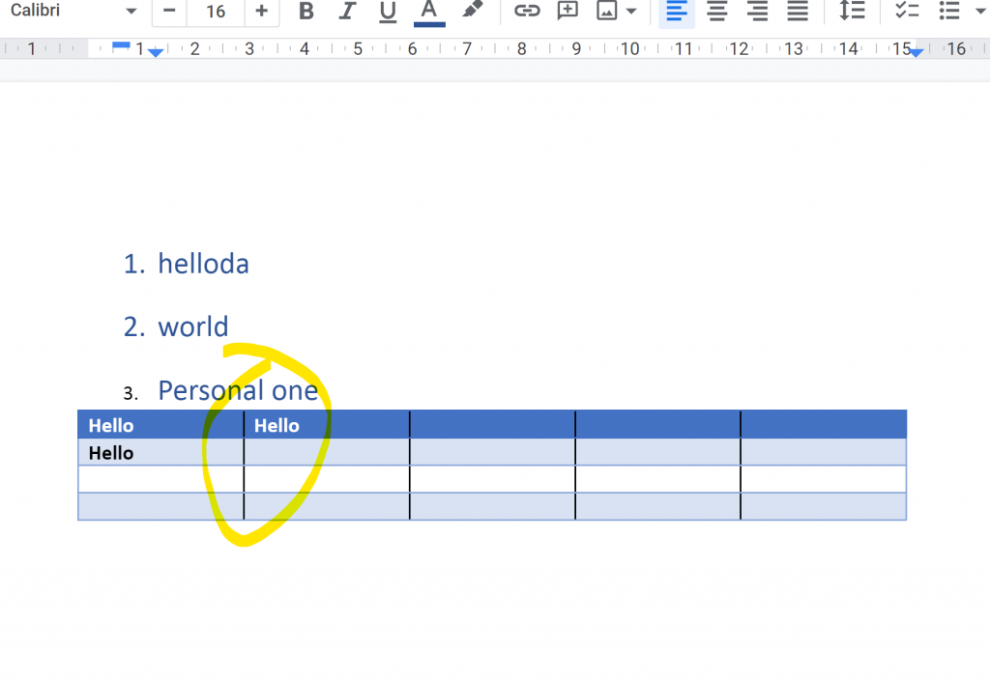Open the Calibri font dropdown
990x681 pixels.
pyautogui.click(x=73, y=12)
